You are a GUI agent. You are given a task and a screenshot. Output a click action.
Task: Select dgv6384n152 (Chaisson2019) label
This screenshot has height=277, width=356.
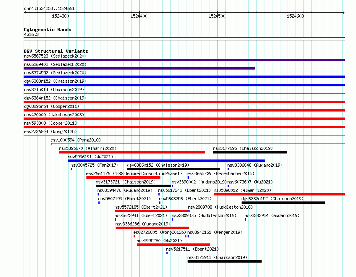55,98
